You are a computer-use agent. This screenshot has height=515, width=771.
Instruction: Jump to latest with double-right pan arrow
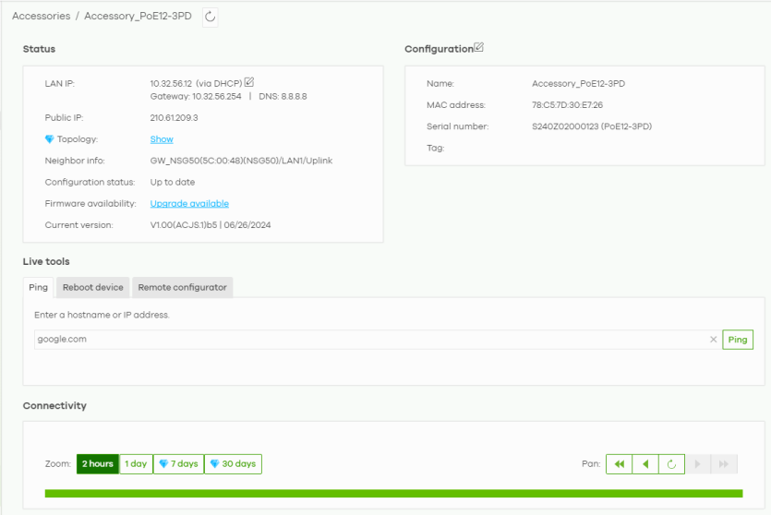724,463
